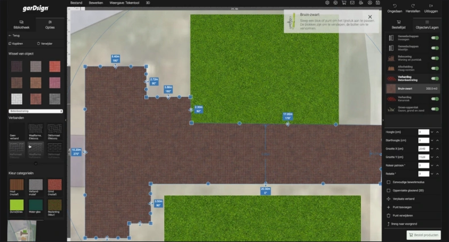
Task: Click the save disk icon in top toolbar
Action: coord(378,3)
